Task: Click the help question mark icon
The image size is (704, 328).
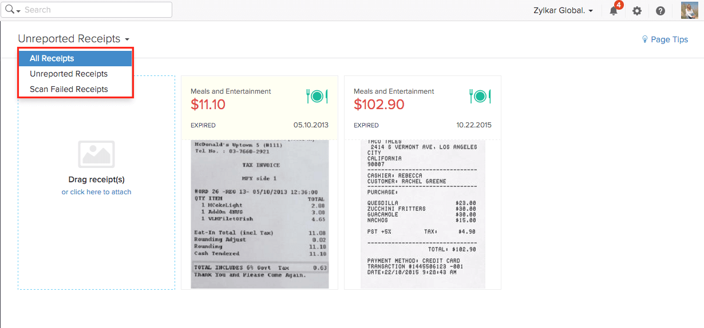Action: [661, 11]
